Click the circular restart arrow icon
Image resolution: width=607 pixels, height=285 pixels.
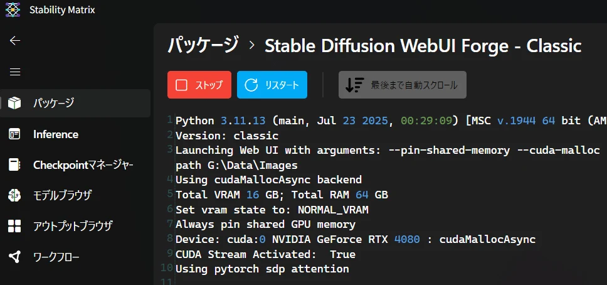point(251,85)
